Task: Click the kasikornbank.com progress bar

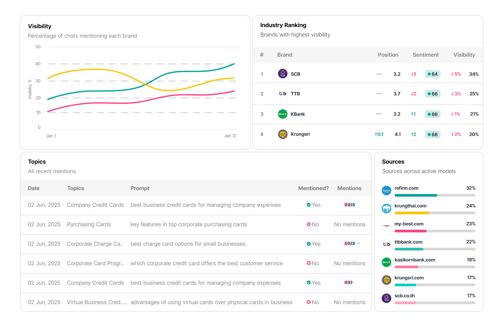Action: point(435,267)
